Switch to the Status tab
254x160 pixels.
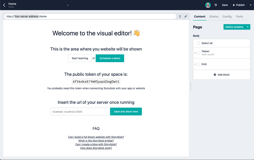click(x=214, y=17)
